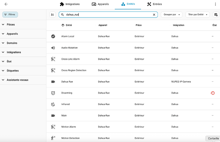Open the Trier par Entité dropdown
The width and height of the screenshot is (220, 142).
point(198,15)
